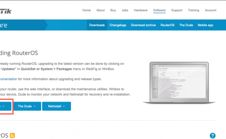Expand the Netinstall download dropdown button
226x139 pixels.
click(x=56, y=106)
